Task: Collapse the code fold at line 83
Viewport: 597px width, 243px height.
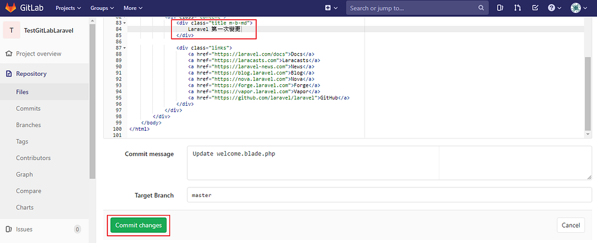Action: (125, 23)
